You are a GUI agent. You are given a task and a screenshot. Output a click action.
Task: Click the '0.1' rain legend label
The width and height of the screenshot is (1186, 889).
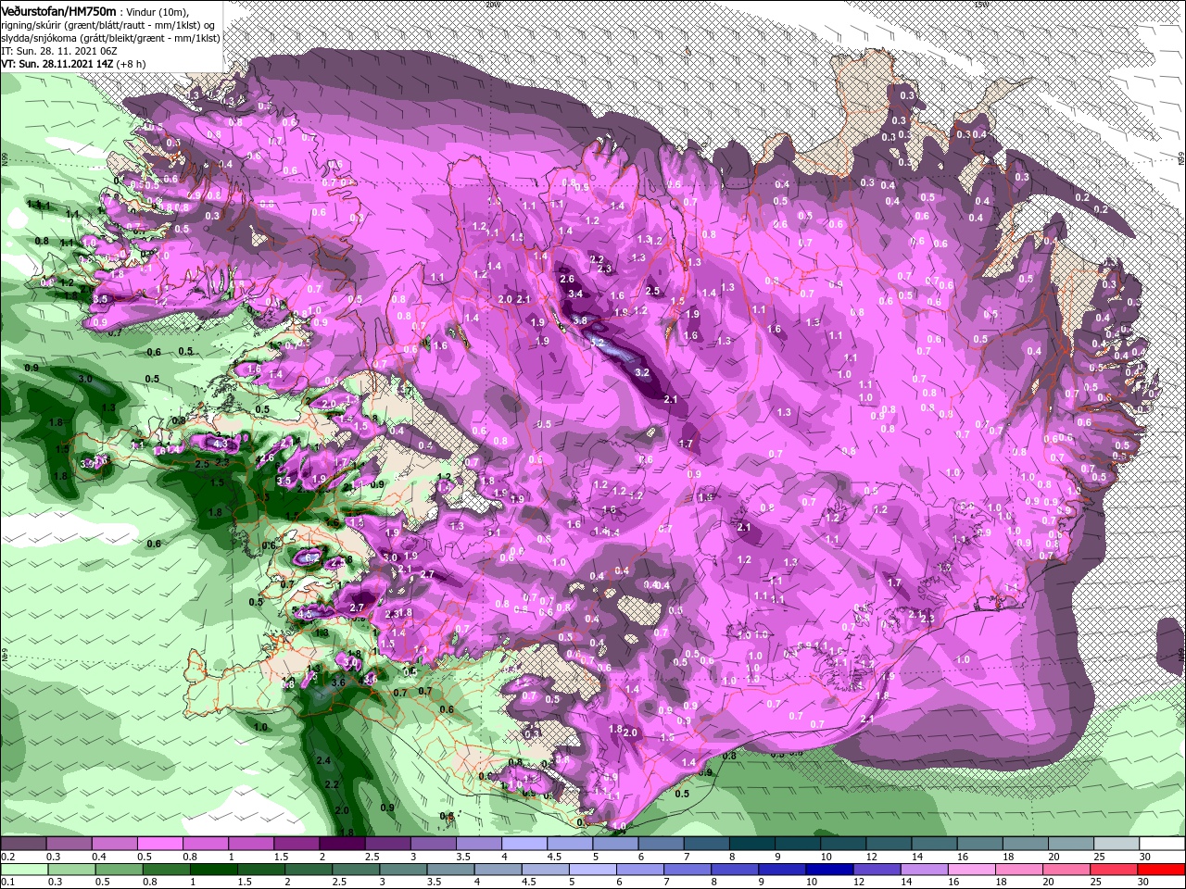click(x=8, y=883)
